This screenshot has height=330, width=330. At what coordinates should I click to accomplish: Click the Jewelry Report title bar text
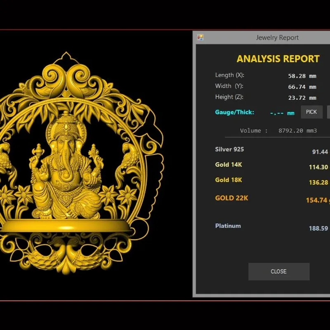pos(277,38)
